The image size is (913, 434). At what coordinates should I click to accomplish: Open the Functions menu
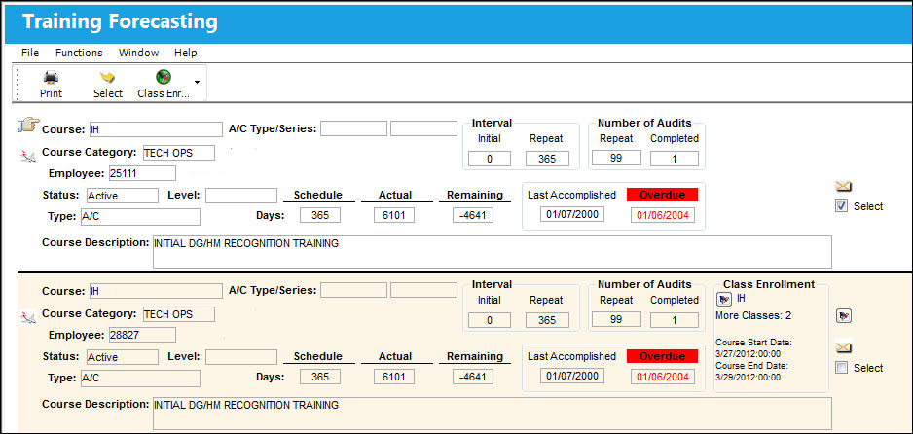click(x=79, y=53)
